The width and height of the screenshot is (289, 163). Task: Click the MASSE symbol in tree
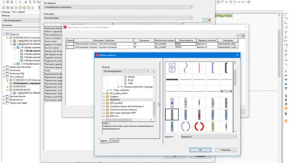tap(131, 77)
